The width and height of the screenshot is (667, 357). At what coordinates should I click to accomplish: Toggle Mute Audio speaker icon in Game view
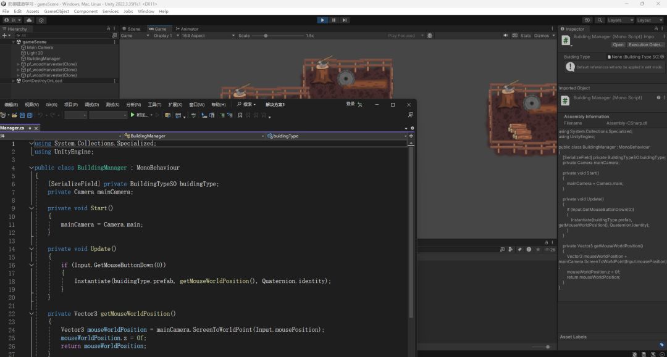(x=505, y=36)
